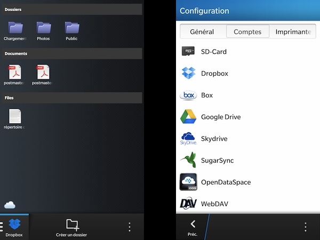Open the side menu hamburger icon
This screenshot has height=240, width=320.
[x=2, y=227]
